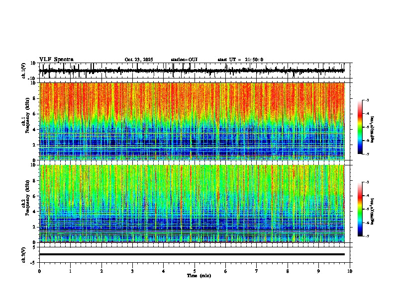The image size is (394, 304).
Task: Click the ch.2 spectrogram color bar
Action: 360,209
